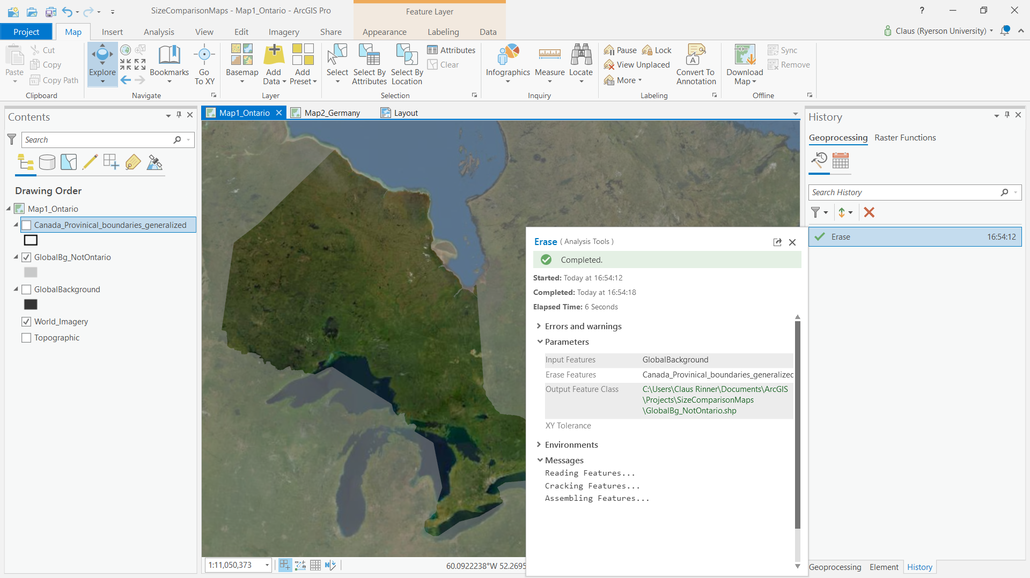This screenshot has height=578, width=1030.
Task: Click the Convert To Annotation tool
Action: 695,63
